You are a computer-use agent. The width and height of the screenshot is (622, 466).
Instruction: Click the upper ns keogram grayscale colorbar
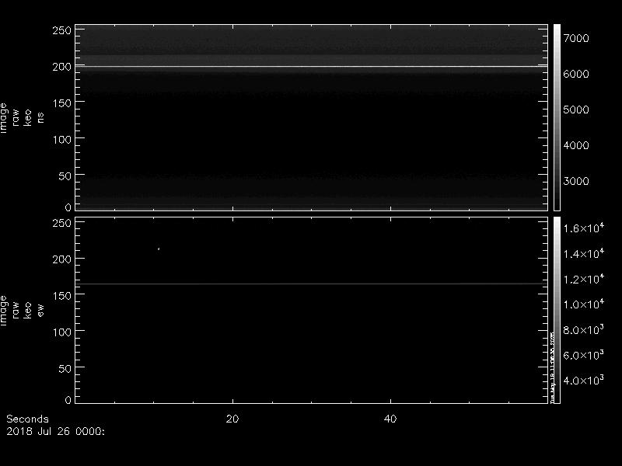pos(557,117)
